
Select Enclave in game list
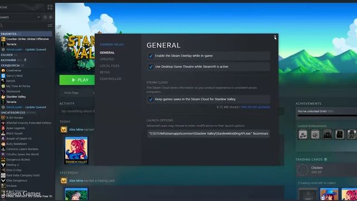11,186
